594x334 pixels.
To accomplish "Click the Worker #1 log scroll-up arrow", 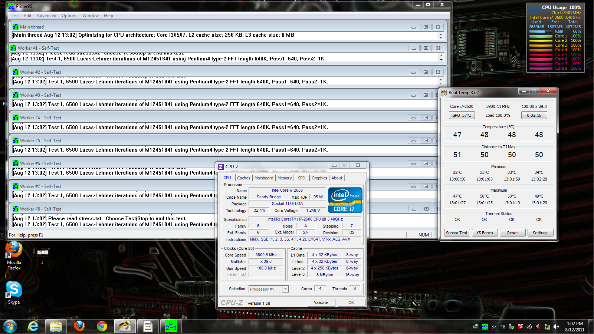I will 441,56.
